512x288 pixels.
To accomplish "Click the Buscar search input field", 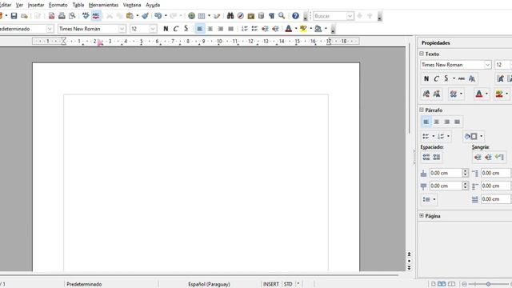I will click(330, 16).
